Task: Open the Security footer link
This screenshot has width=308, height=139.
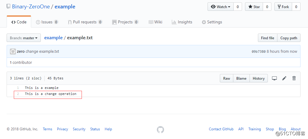Action: 79,129
